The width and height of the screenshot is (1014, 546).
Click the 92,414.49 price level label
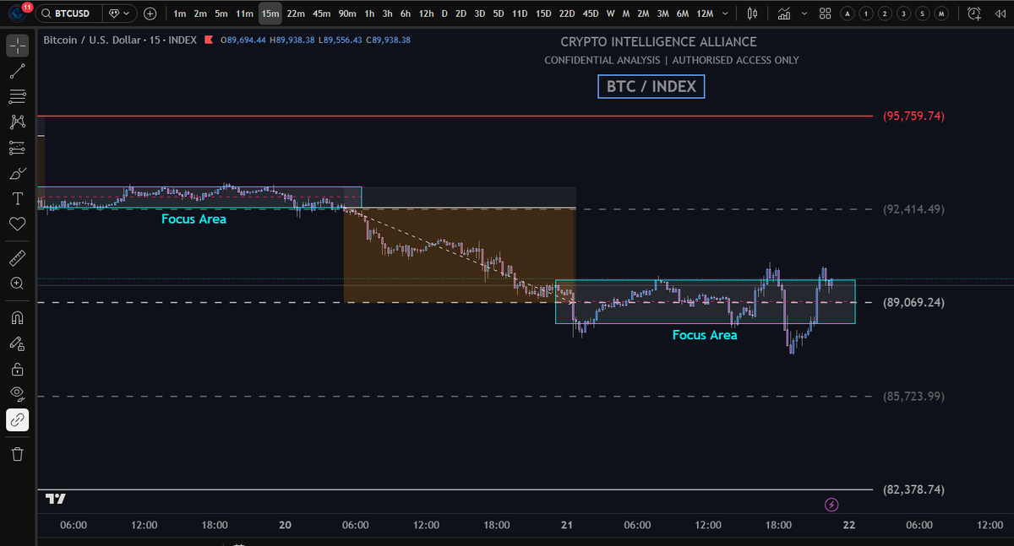913,208
